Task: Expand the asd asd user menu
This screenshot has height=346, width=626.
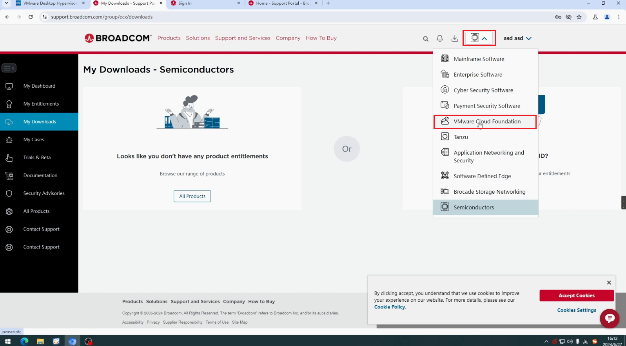Action: (x=517, y=38)
